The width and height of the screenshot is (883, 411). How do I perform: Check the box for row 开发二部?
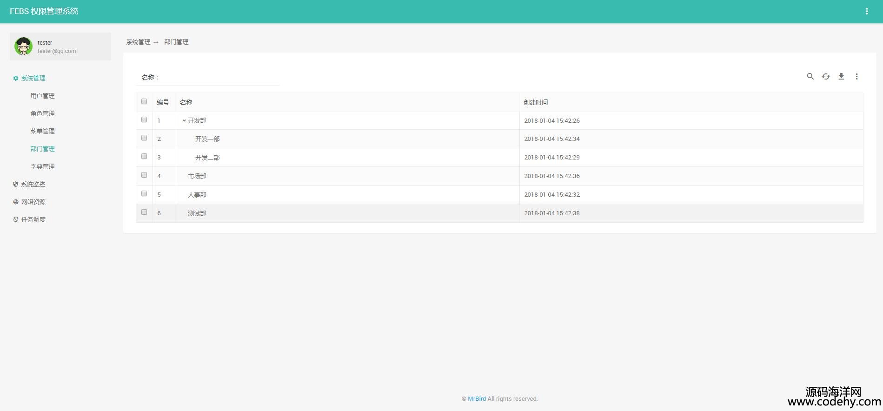tap(144, 156)
